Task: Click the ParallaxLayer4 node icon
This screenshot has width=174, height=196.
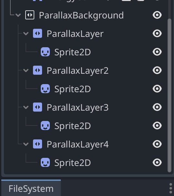Action: 38,144
